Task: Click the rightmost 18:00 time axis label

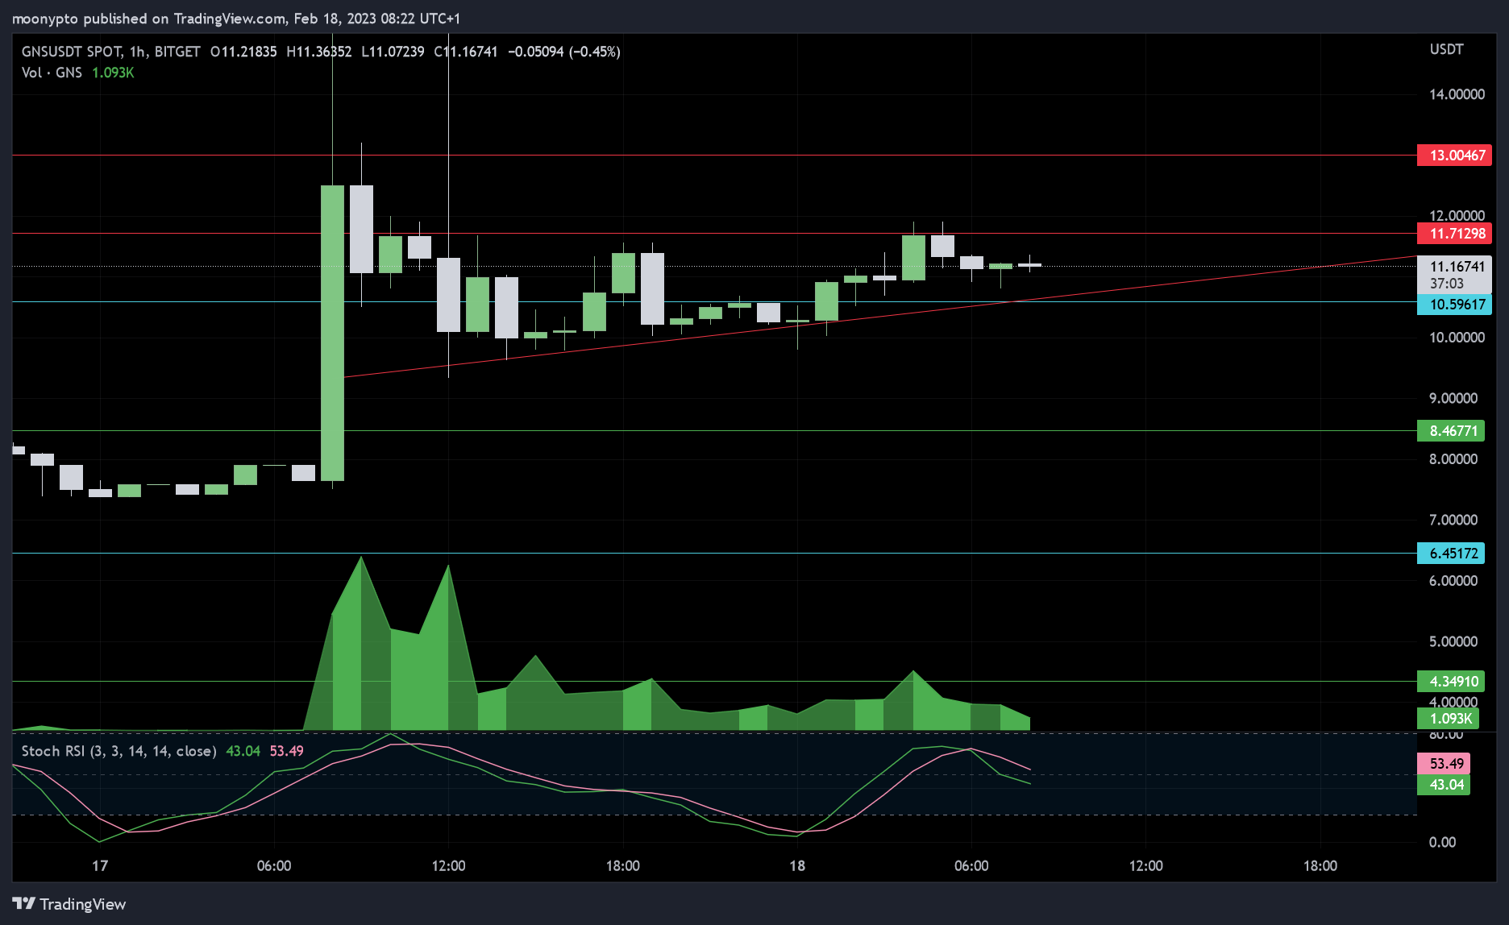Action: [x=1320, y=866]
